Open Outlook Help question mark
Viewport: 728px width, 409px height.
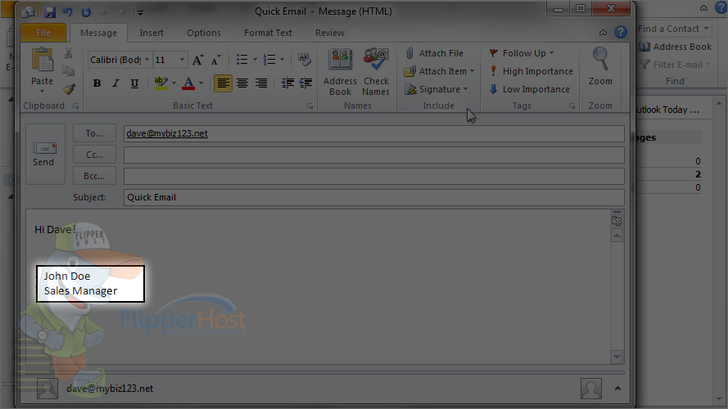click(x=620, y=32)
